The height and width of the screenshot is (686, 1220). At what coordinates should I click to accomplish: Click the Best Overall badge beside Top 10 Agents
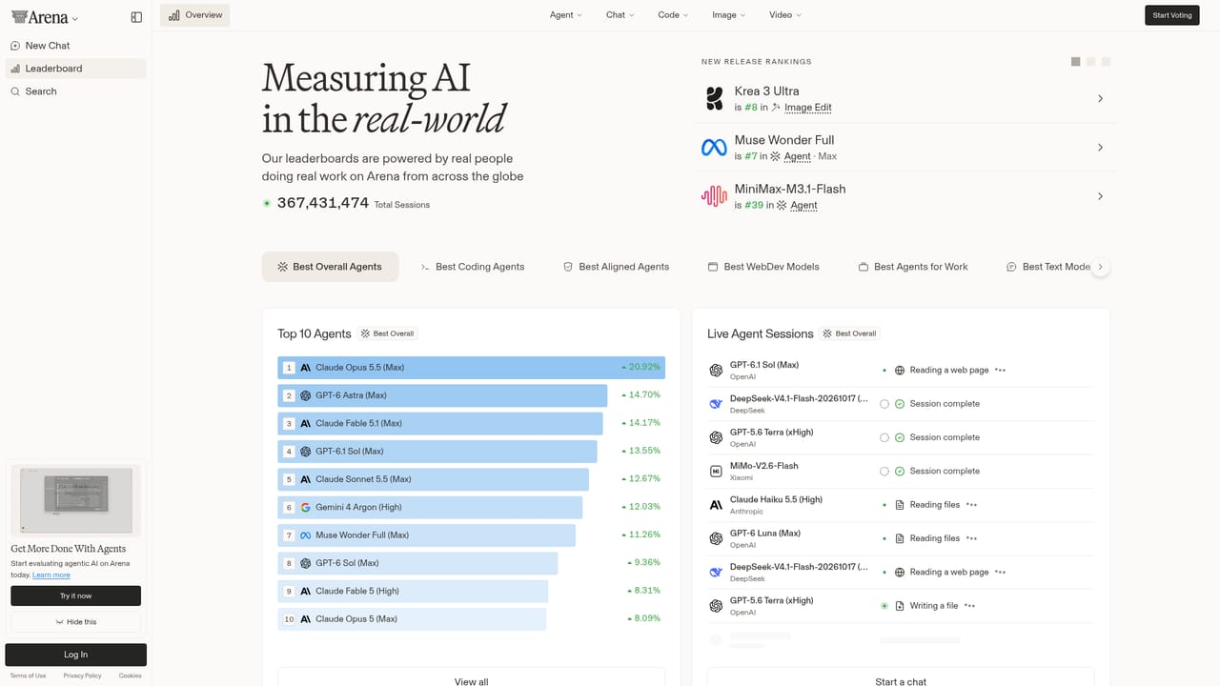[x=388, y=333]
